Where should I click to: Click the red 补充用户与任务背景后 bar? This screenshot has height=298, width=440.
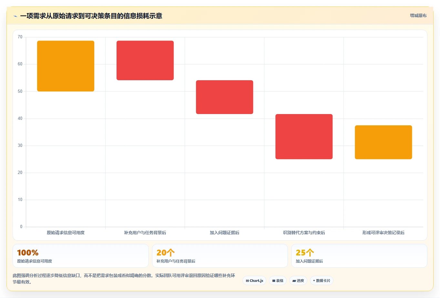pyautogui.click(x=145, y=61)
